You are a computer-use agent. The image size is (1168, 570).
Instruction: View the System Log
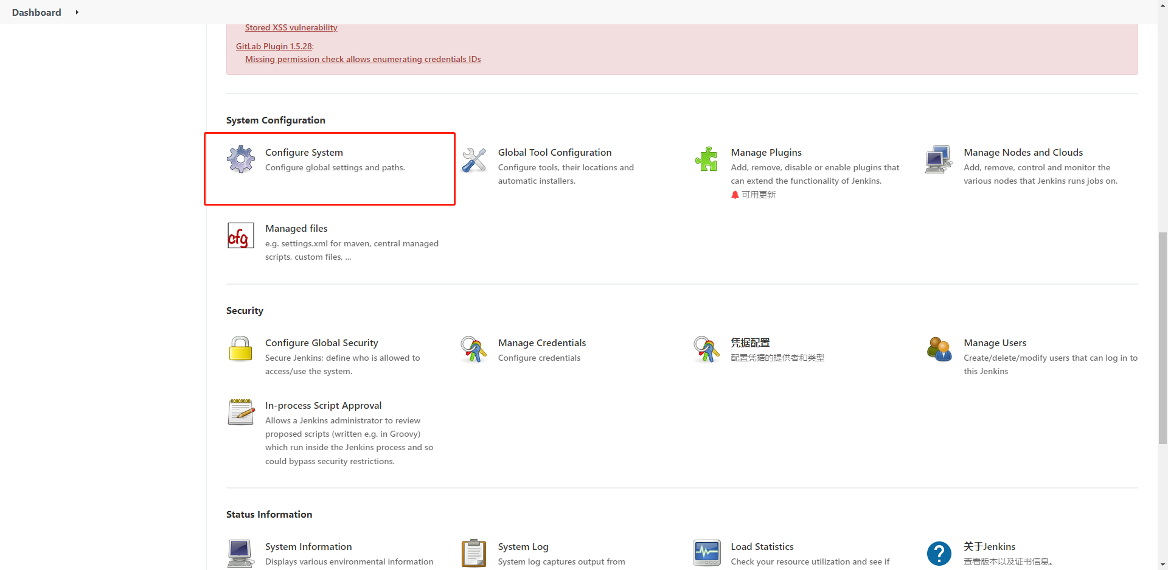(523, 547)
